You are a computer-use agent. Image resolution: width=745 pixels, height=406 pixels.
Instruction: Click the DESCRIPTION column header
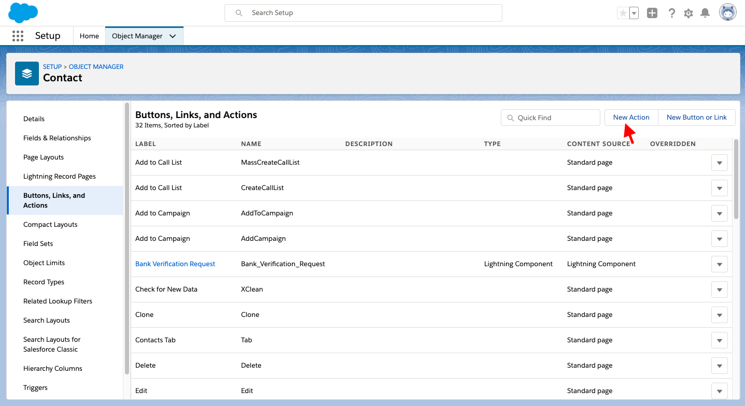(x=369, y=144)
